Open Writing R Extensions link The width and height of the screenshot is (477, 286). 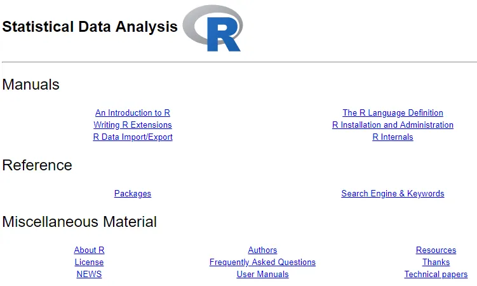(133, 125)
